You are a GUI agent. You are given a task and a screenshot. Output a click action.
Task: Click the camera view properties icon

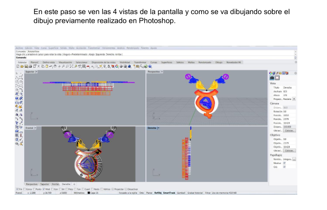coord(272,78)
